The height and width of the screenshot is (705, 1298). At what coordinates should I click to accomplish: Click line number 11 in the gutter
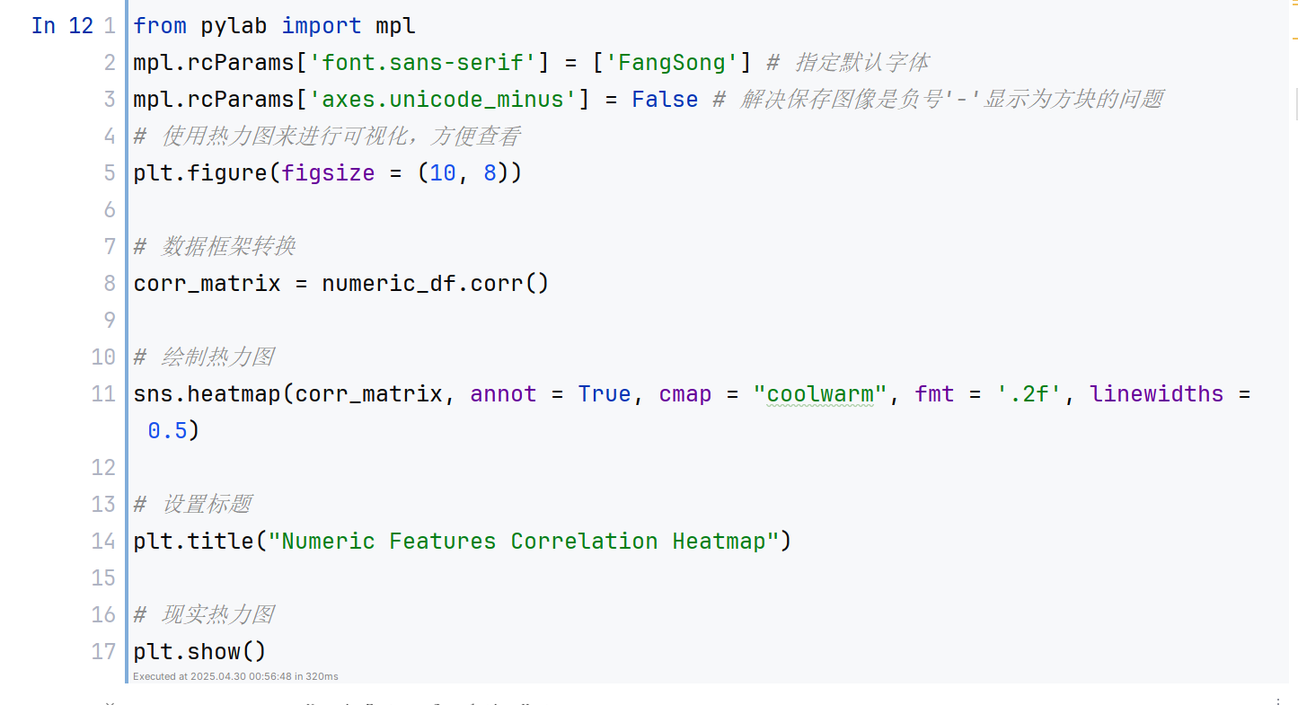coord(104,393)
